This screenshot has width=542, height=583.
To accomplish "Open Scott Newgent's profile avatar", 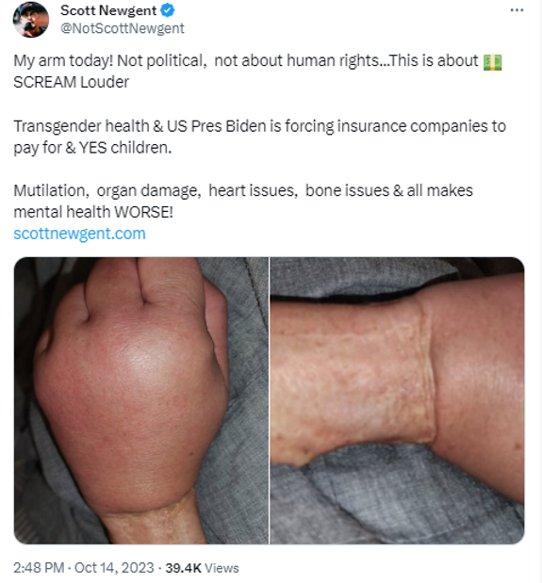I will point(31,20).
